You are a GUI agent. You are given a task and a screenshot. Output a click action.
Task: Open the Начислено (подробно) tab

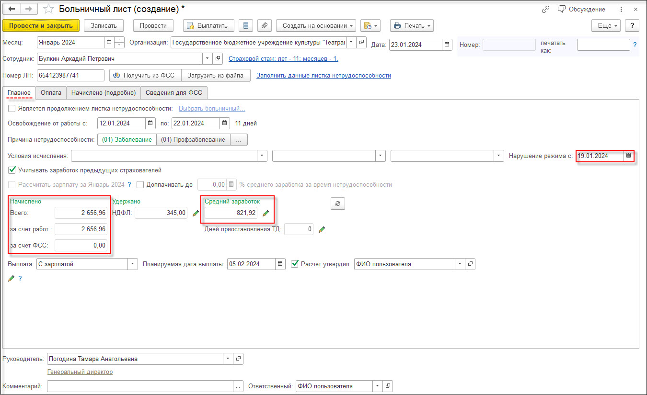tap(104, 92)
